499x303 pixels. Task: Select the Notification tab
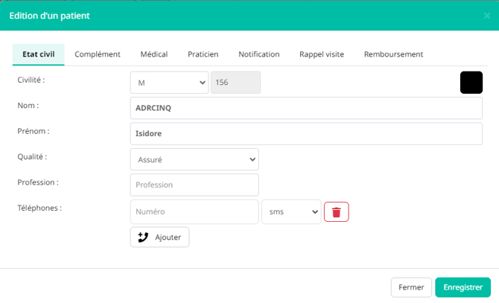(258, 54)
